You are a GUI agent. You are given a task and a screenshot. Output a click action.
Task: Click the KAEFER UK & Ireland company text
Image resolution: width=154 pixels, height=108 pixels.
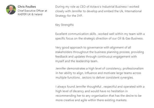30,14
